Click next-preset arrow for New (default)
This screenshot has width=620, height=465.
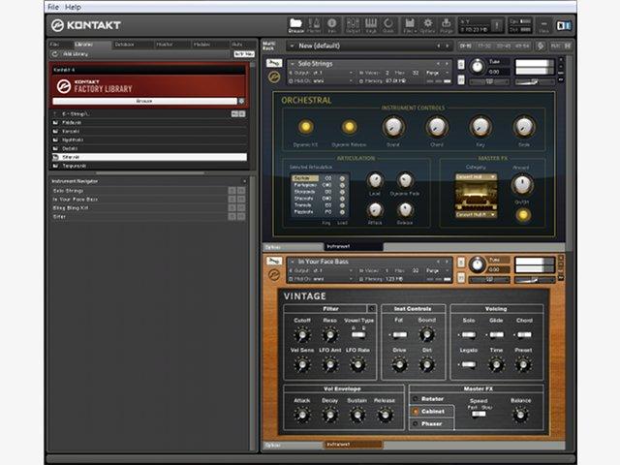pyautogui.click(x=448, y=46)
